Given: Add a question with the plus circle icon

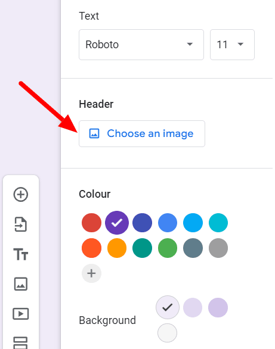Looking at the screenshot, I should point(21,194).
